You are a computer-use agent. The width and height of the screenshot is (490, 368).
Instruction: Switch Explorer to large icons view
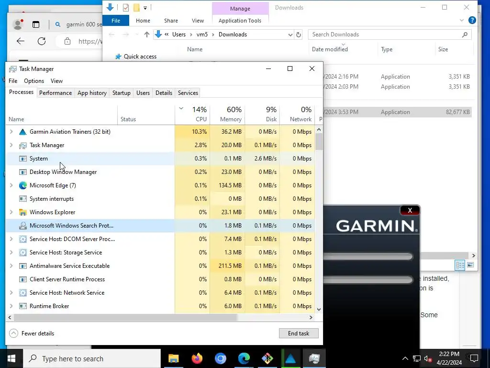coord(470,265)
